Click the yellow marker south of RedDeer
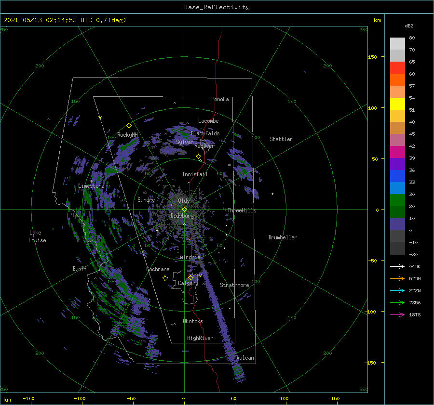The height and width of the screenshot is (405, 434). tap(198, 156)
